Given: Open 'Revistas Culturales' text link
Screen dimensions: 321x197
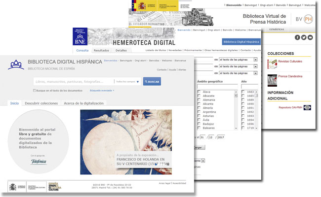Looking at the screenshot, I should point(290,61).
